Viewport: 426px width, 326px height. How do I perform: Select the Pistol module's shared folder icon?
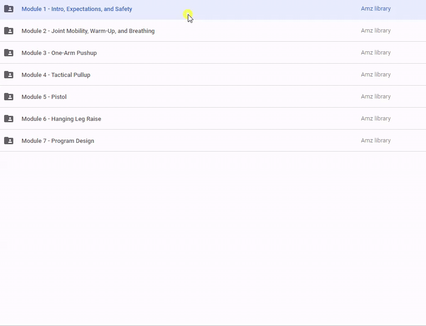(x=9, y=97)
